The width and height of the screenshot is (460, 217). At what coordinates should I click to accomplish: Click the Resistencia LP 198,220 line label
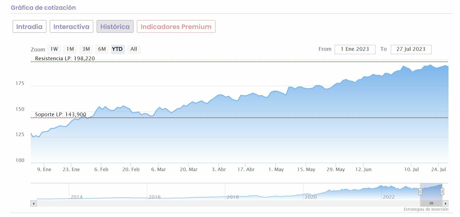click(65, 59)
